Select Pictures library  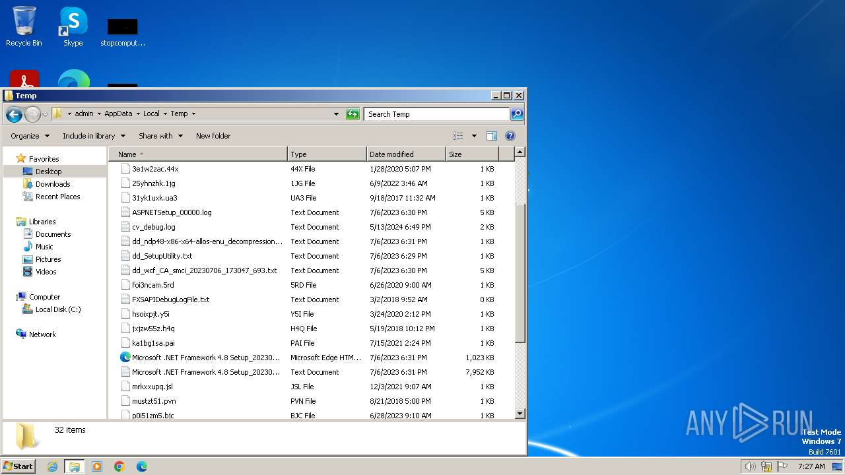(48, 259)
